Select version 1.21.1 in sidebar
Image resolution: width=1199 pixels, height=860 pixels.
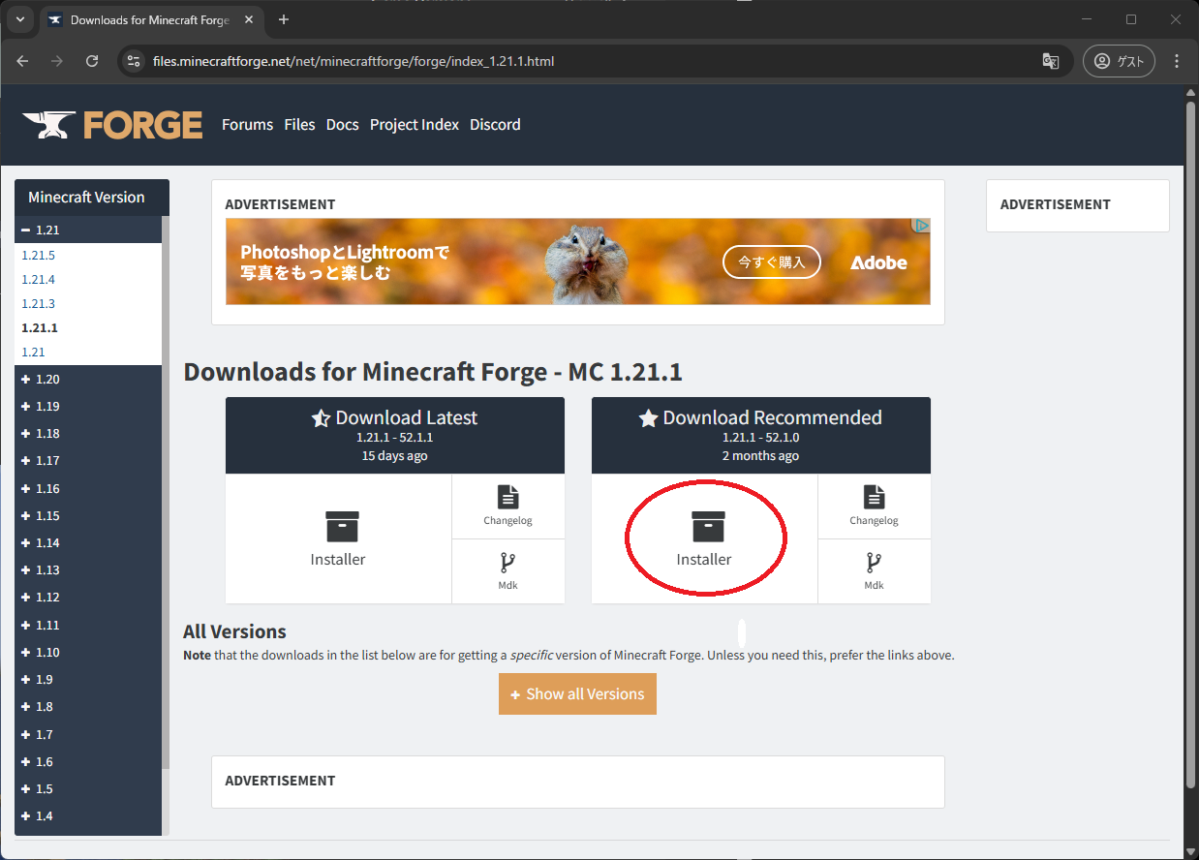(40, 328)
